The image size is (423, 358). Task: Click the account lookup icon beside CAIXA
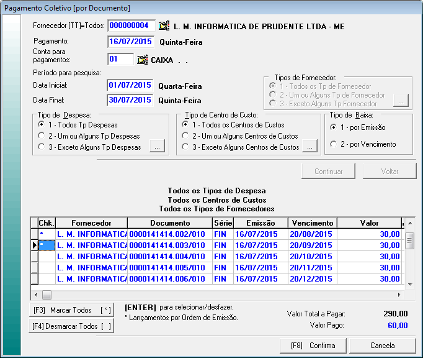click(x=142, y=60)
